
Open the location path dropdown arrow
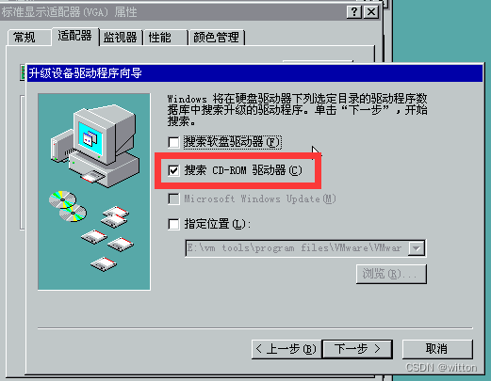[x=417, y=248]
